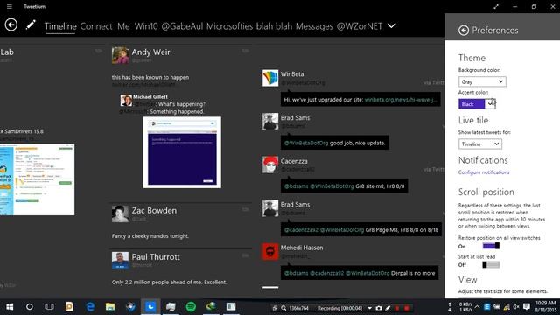
Task: Click the recorder pencil annotate icon
Action: (388, 308)
